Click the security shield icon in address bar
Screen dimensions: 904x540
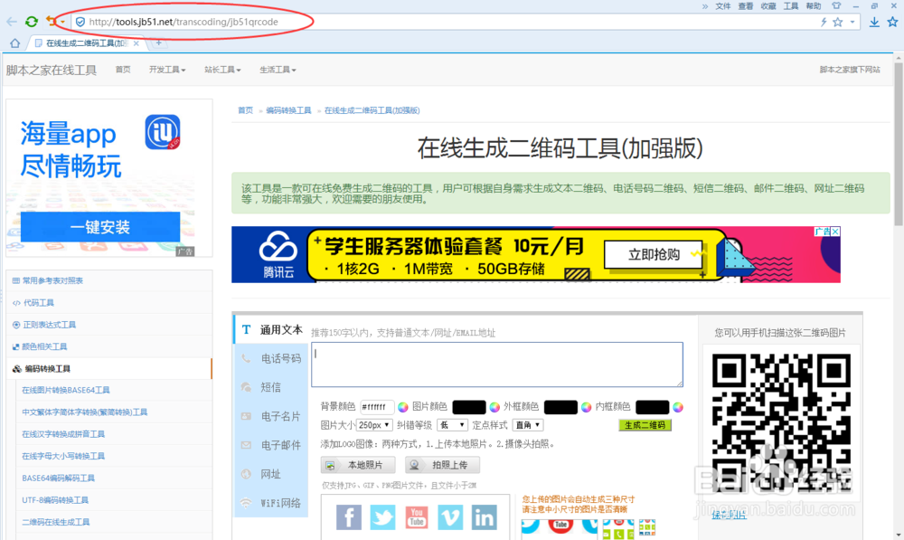tap(80, 22)
